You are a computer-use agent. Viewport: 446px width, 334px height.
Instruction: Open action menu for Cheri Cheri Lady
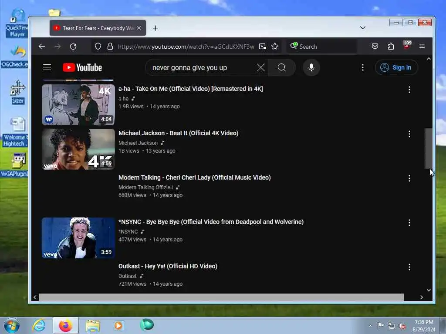click(409, 178)
